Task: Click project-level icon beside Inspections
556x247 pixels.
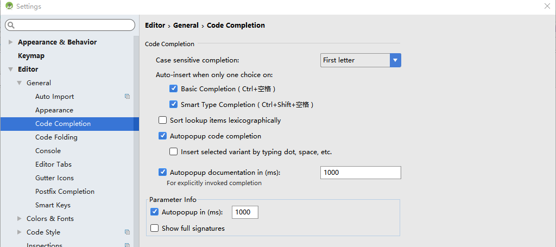Action: 127,245
